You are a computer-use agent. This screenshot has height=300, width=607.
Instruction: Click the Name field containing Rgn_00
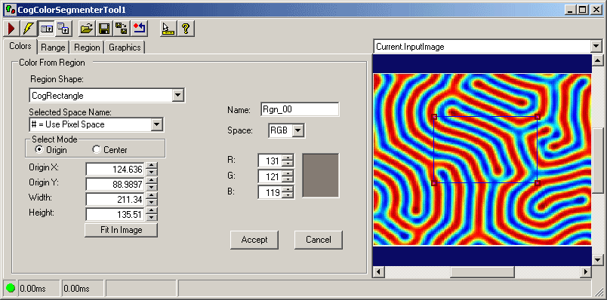click(300, 109)
